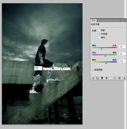The image size is (127, 129).
Task: Click the Cyan-Red value field showing -23
Action: coord(122,47)
